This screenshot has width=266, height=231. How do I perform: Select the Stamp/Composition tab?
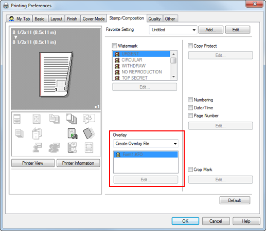tap(127, 18)
